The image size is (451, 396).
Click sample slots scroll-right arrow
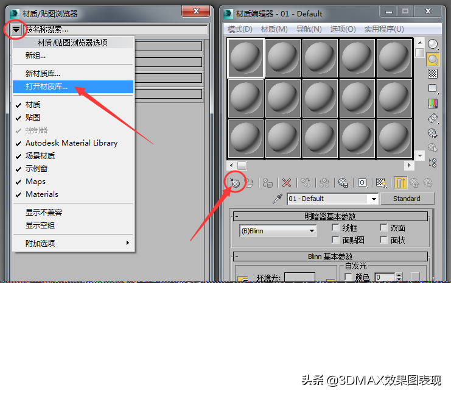coord(409,166)
